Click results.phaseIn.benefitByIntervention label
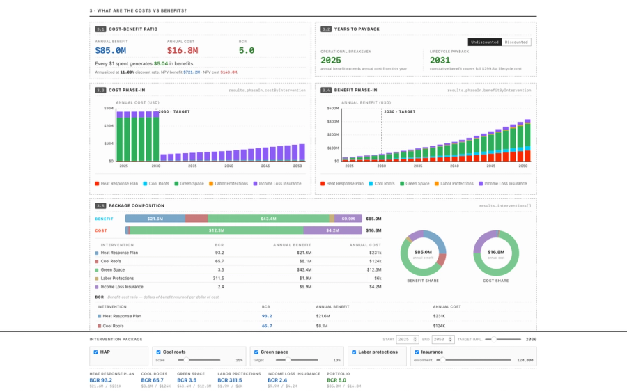The image size is (627, 392). pyautogui.click(x=489, y=91)
